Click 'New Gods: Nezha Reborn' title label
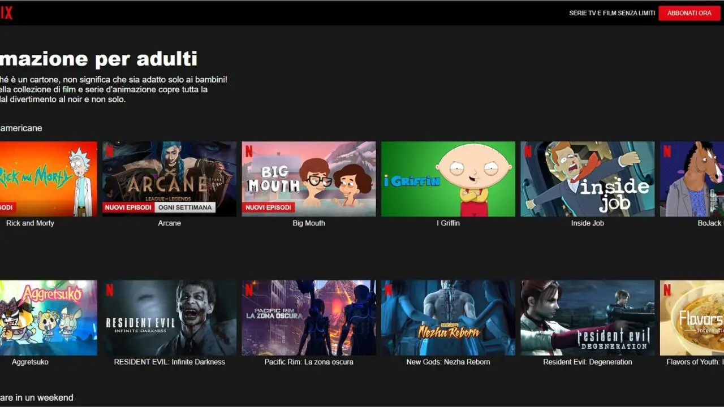Screen dimensions: 724x407 point(448,362)
